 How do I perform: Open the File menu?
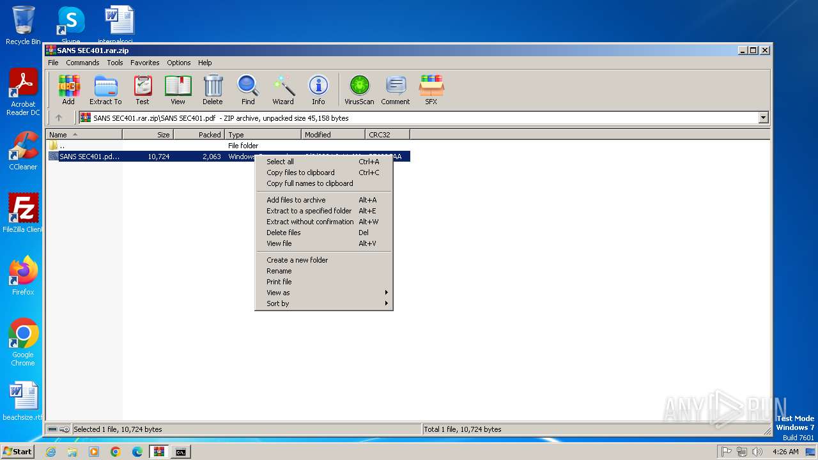click(x=53, y=63)
